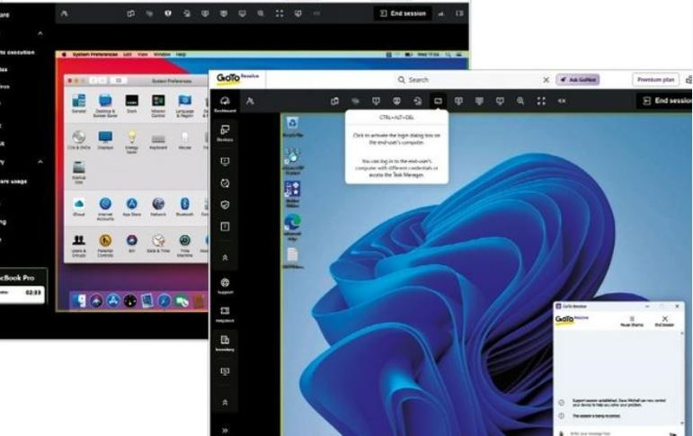Collapse the sidebar section with chevron above Support

pos(225,257)
